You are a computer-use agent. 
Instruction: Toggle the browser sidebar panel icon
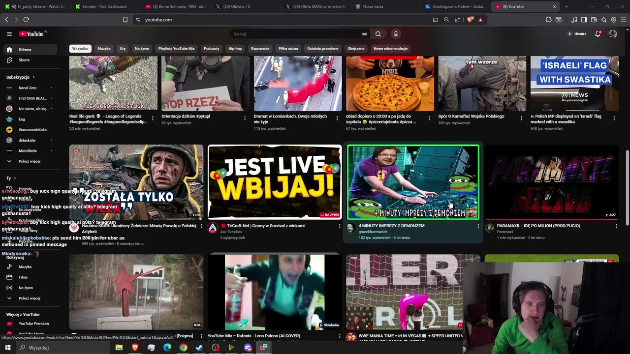584,20
